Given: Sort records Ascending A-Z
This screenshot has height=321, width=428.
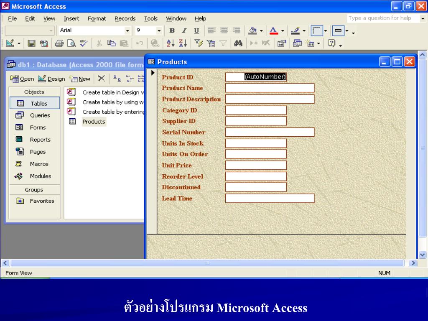Looking at the screenshot, I should coord(171,43).
